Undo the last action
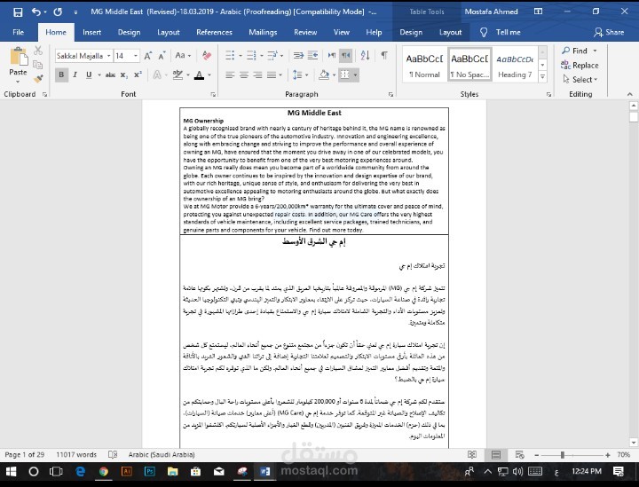The width and height of the screenshot is (639, 487). coord(36,12)
